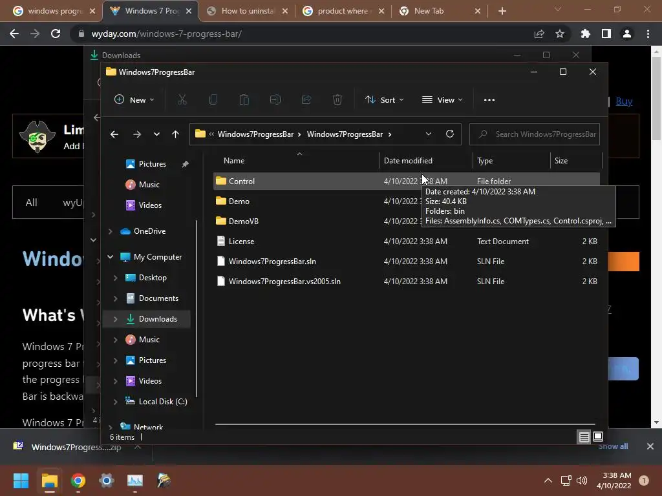
Task: Select the Demo folder
Action: [406, 201]
